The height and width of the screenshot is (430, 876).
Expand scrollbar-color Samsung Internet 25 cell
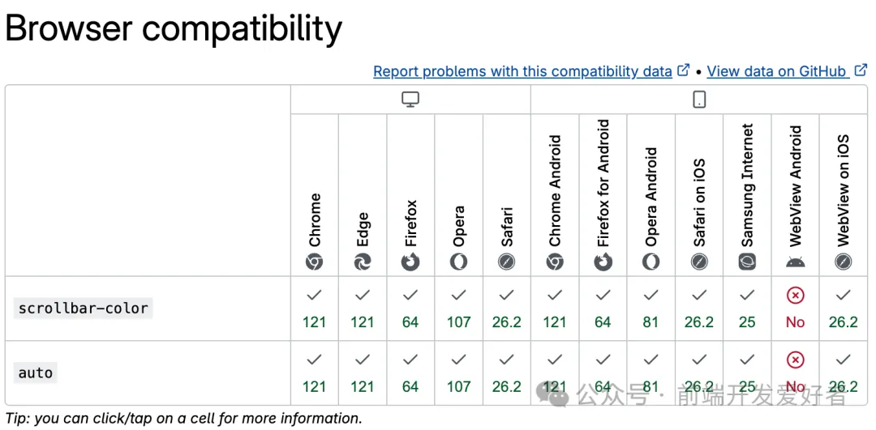tap(747, 309)
